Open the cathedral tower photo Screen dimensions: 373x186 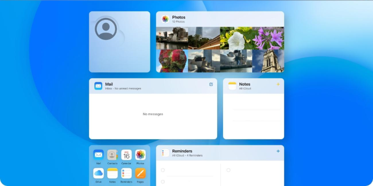[x=268, y=61]
